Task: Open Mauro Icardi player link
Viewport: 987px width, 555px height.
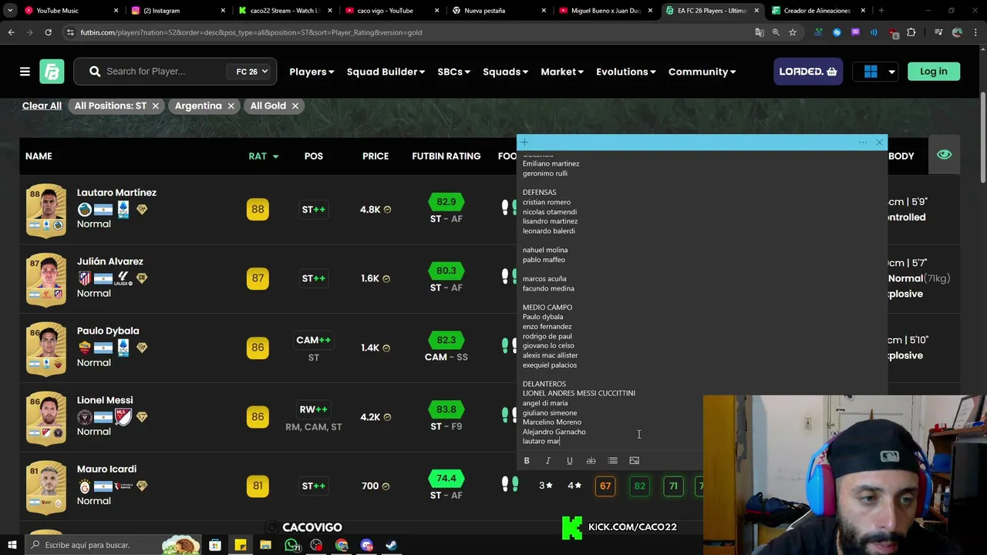Action: [x=106, y=469]
